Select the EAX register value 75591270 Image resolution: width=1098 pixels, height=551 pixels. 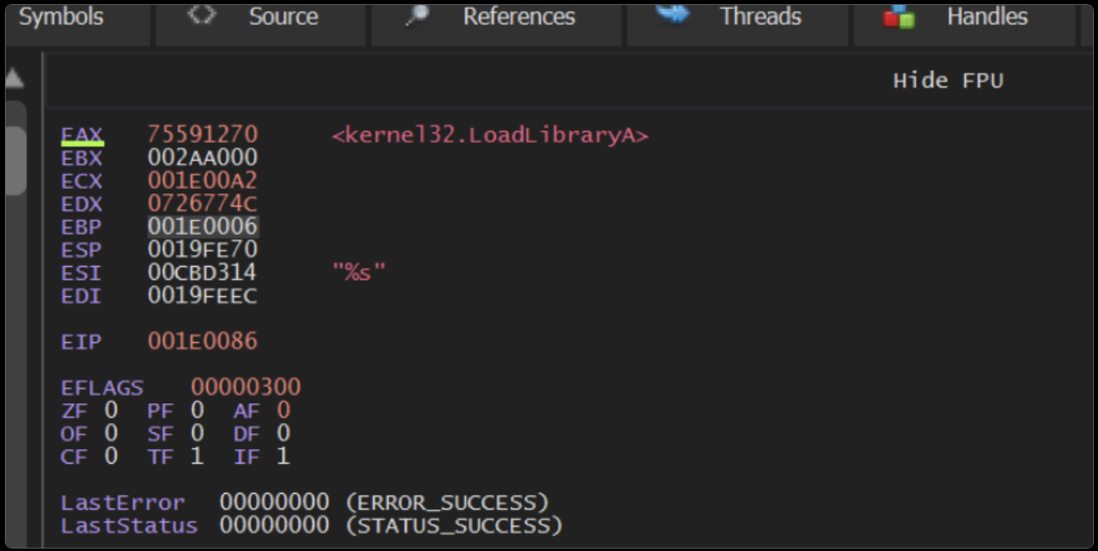(203, 135)
